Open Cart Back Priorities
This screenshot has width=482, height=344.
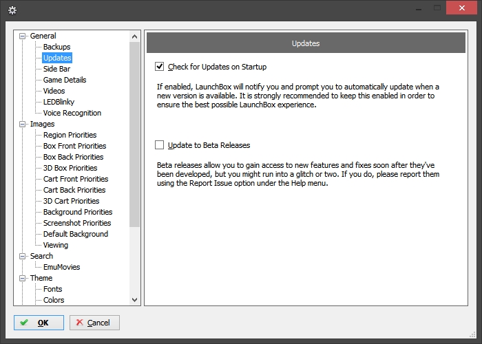click(x=74, y=190)
